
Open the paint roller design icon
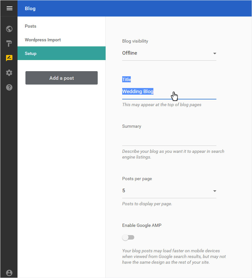[9, 44]
